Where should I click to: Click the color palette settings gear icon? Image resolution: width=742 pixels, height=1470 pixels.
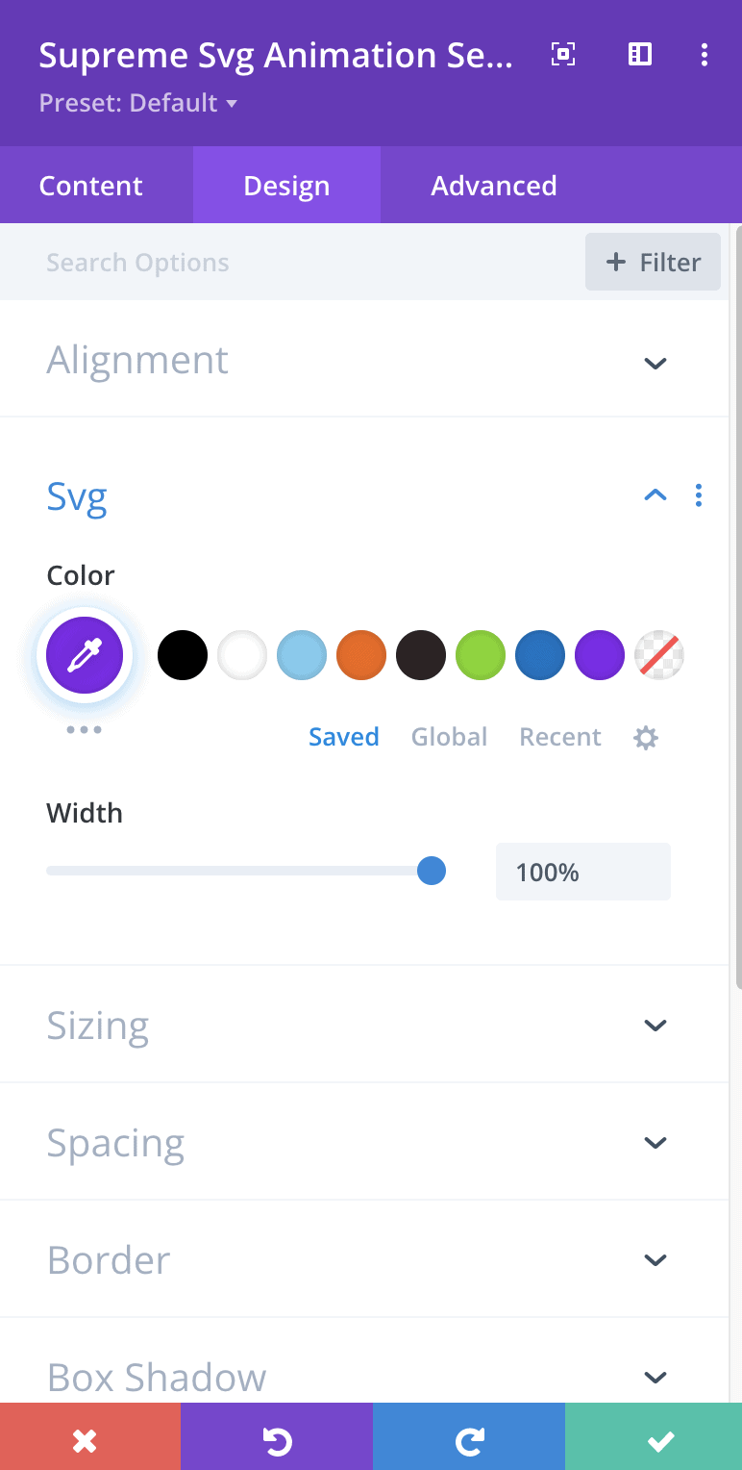(x=645, y=737)
